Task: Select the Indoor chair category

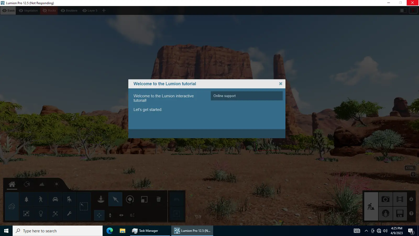Action: click(69, 199)
